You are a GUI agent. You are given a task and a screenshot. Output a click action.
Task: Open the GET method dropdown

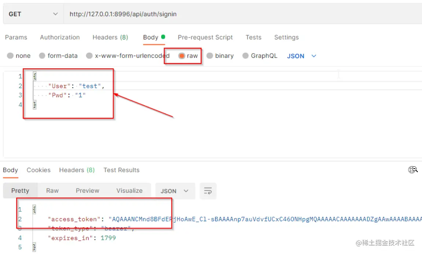tap(33, 14)
